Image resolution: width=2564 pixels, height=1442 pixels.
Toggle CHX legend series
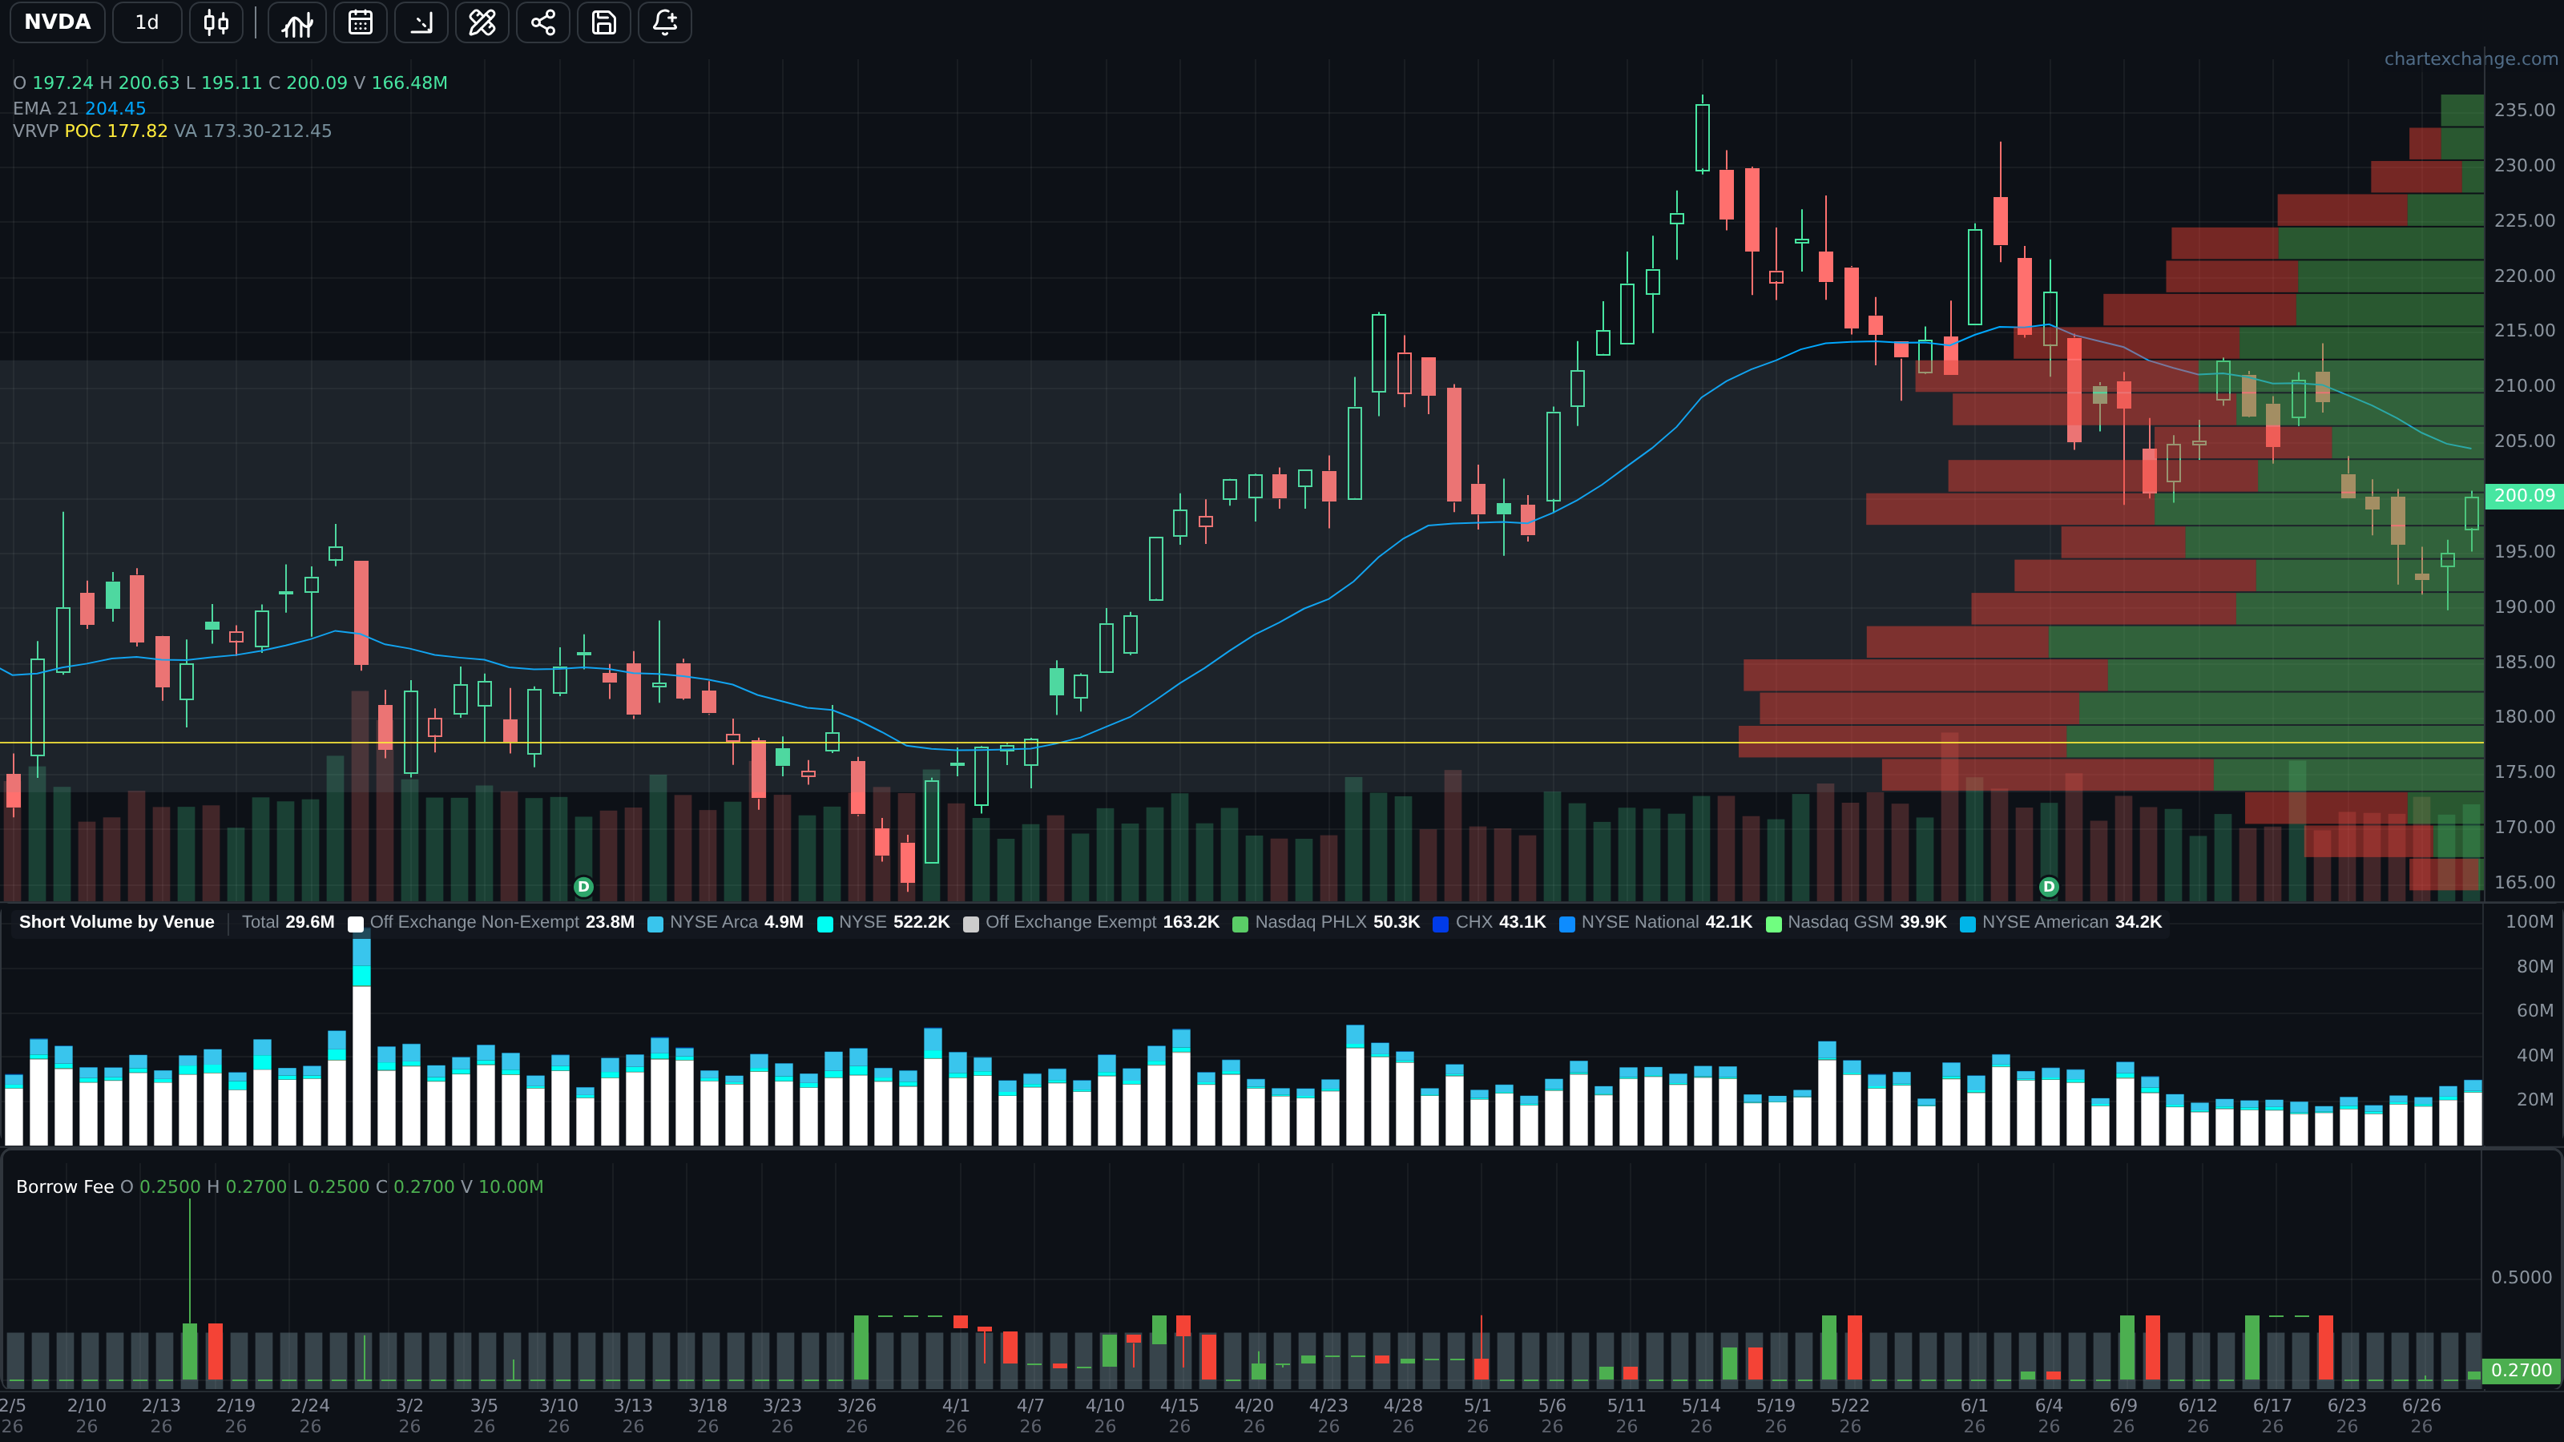pyautogui.click(x=1490, y=921)
